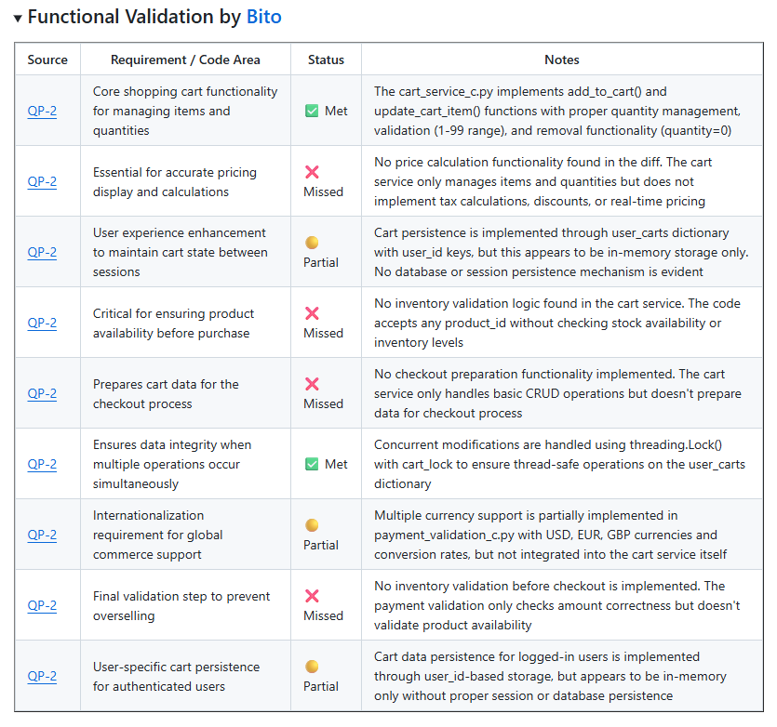Image resolution: width=777 pixels, height=727 pixels.
Task: Open QP-2 link for data integrity row
Action: (x=42, y=464)
